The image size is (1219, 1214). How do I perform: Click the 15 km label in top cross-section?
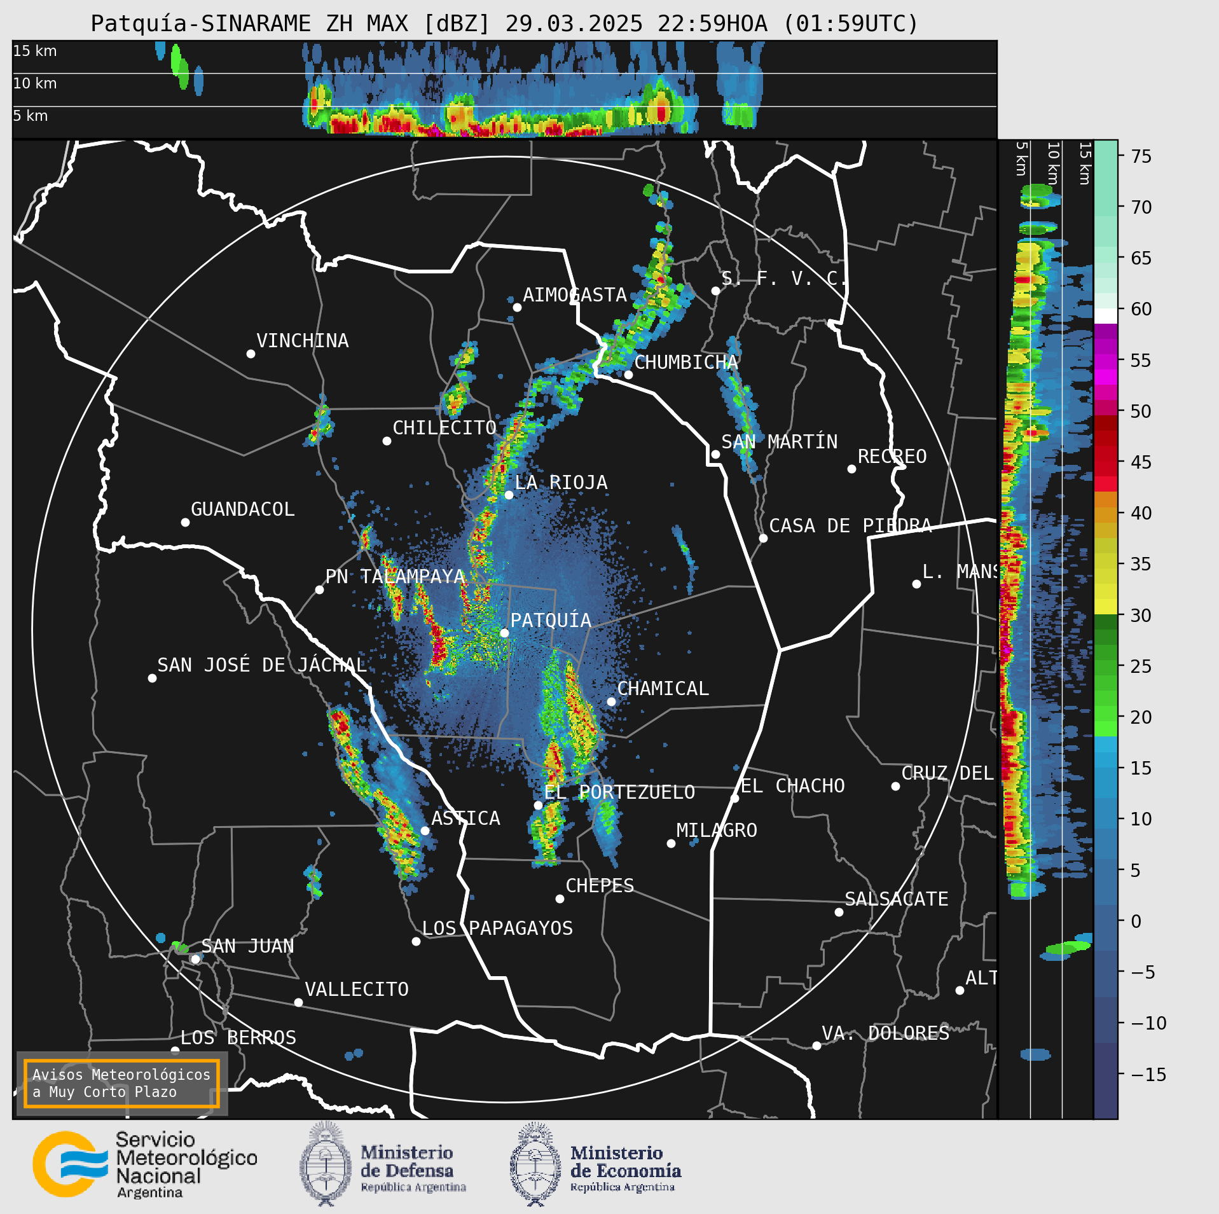tap(35, 51)
